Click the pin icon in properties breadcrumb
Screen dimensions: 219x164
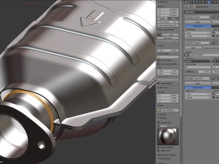(x=185, y=7)
